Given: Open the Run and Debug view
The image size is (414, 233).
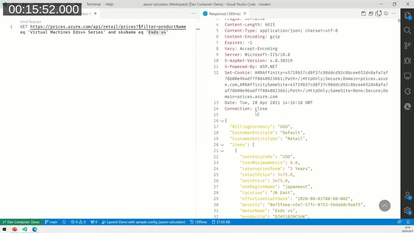Looking at the screenshot, I should [x=408, y=61].
